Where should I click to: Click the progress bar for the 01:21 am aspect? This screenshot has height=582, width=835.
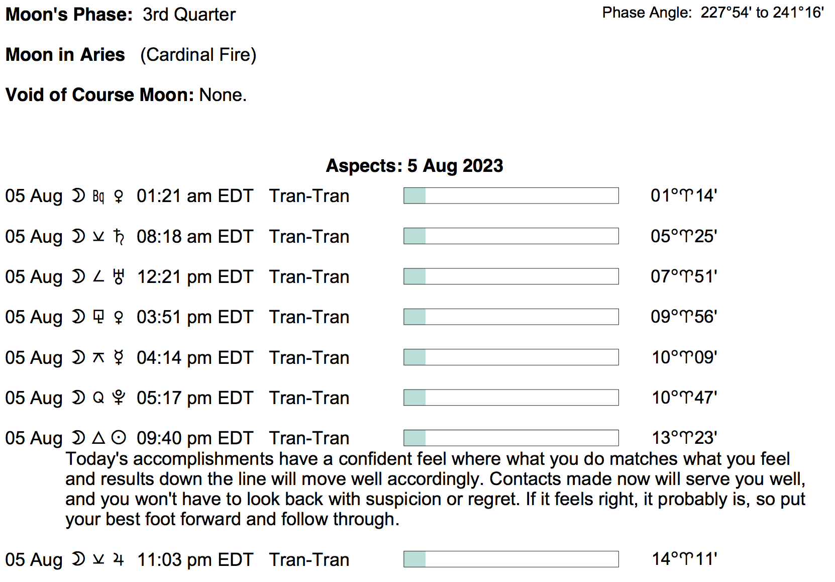point(510,196)
